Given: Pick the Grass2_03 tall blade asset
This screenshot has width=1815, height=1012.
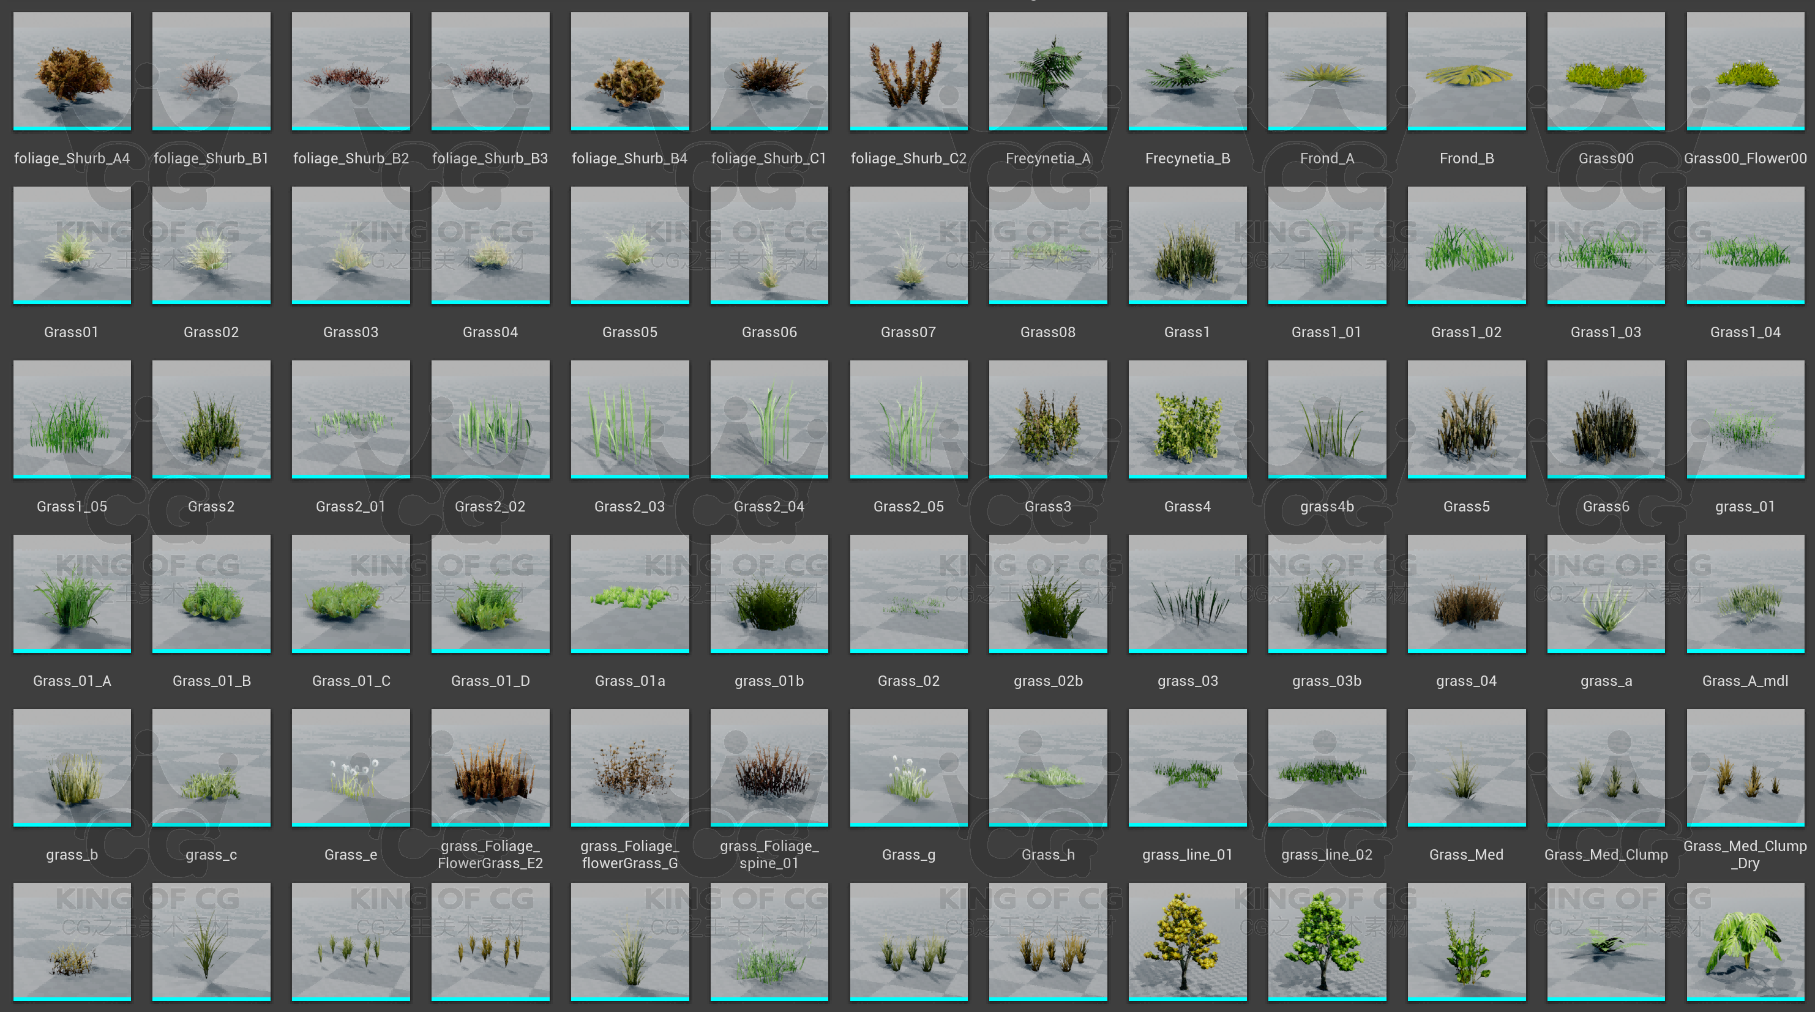Looking at the screenshot, I should pyautogui.click(x=629, y=419).
